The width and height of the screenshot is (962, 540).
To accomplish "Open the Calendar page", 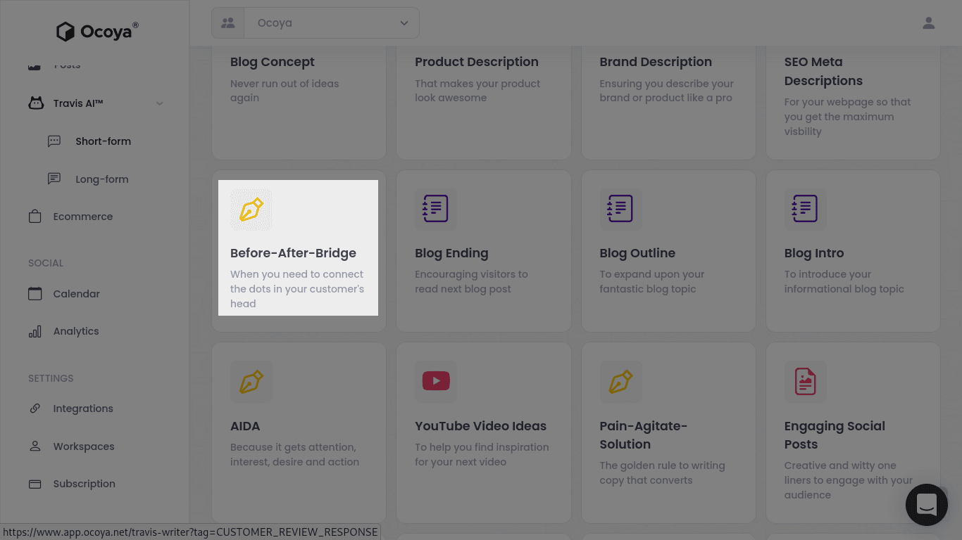I will 77,294.
